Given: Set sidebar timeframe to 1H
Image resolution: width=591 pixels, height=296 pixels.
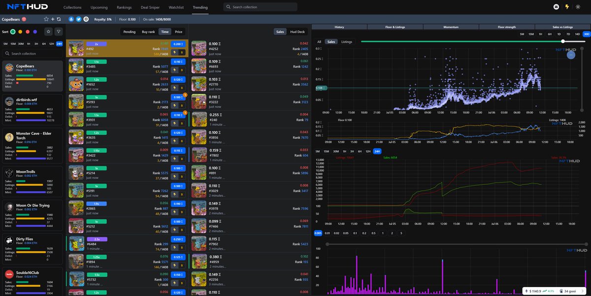Looking at the screenshot, I should pyautogui.click(x=29, y=44).
